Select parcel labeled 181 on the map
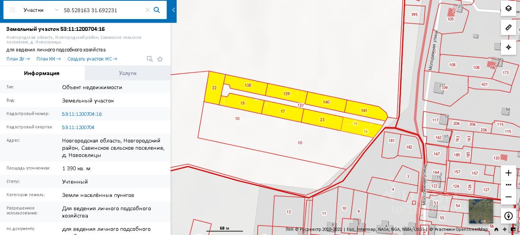This screenshot has height=235, width=520. [391, 141]
